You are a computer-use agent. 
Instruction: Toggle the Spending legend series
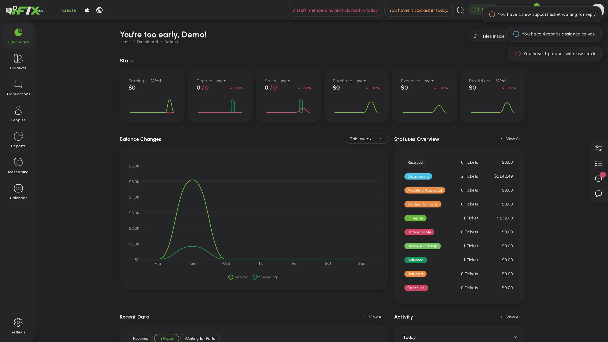(265, 277)
